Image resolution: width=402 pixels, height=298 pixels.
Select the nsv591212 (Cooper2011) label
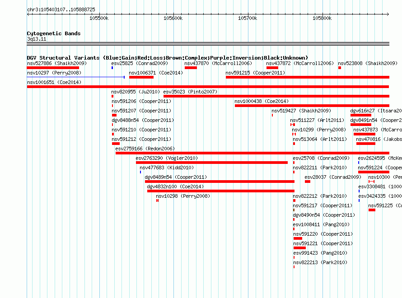pos(141,139)
